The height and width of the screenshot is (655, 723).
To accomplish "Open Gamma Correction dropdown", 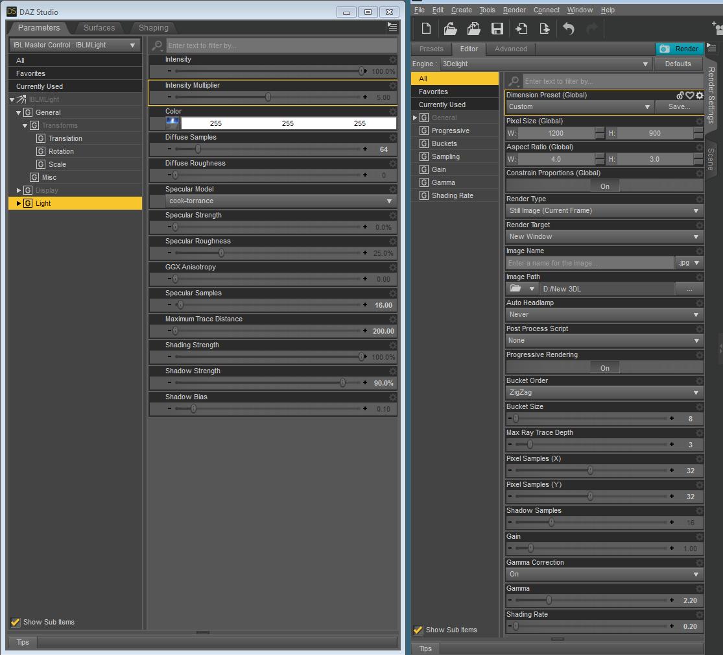I will (604, 574).
